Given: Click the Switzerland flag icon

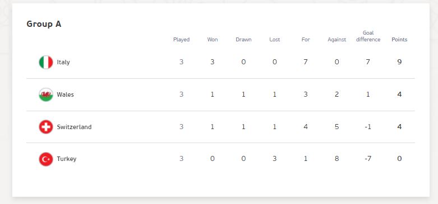Looking at the screenshot, I should click(46, 127).
